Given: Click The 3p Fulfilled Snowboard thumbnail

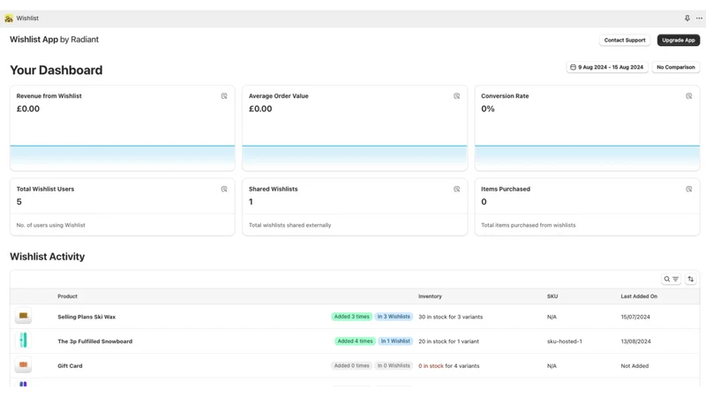Looking at the screenshot, I should point(23,341).
